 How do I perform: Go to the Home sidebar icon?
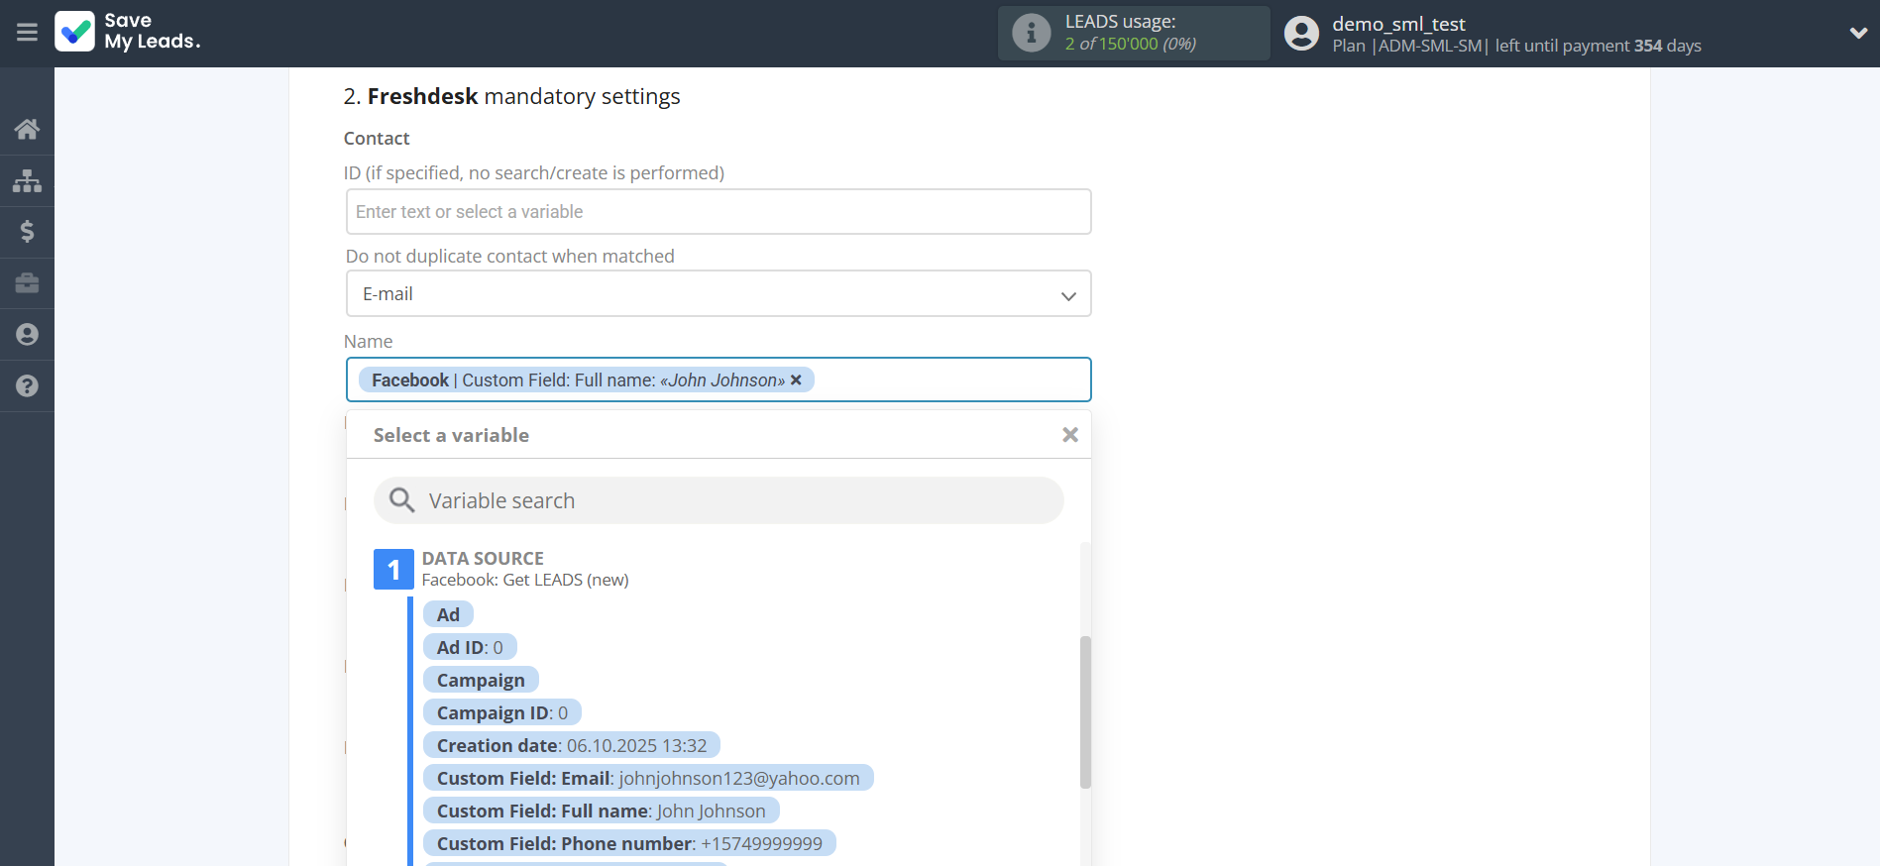click(27, 129)
